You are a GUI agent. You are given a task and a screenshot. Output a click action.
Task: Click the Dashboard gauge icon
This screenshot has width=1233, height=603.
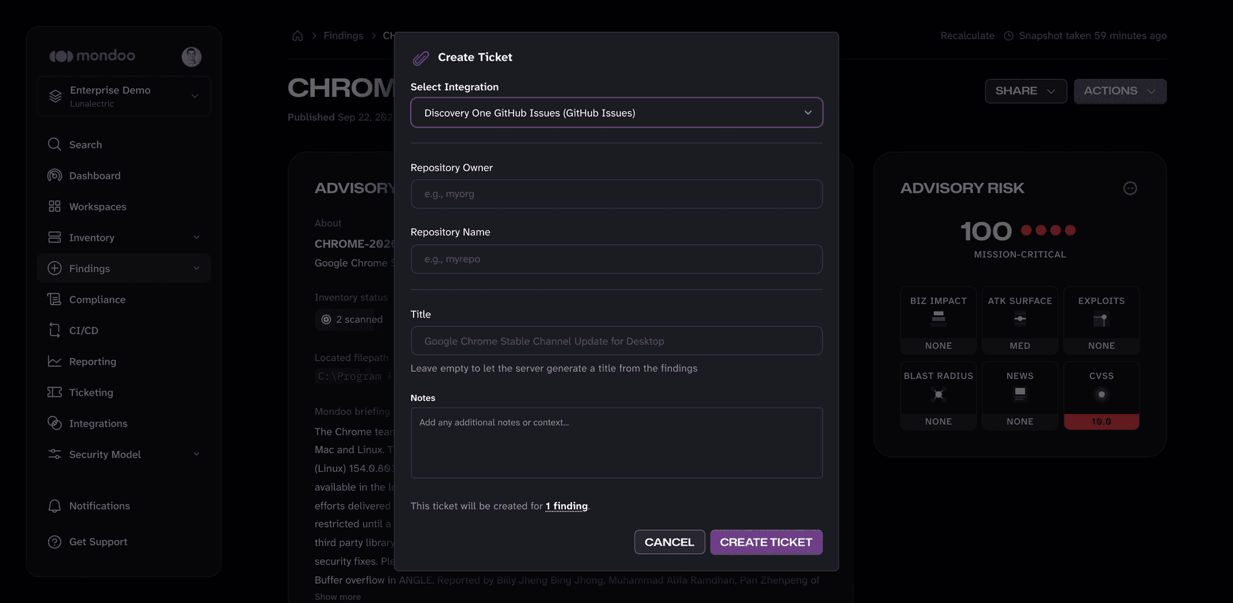(x=55, y=175)
